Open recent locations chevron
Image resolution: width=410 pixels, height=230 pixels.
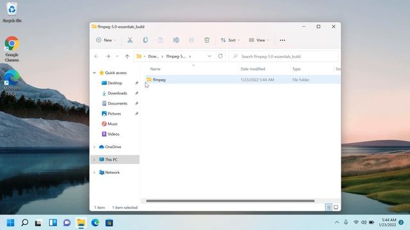coord(117,56)
